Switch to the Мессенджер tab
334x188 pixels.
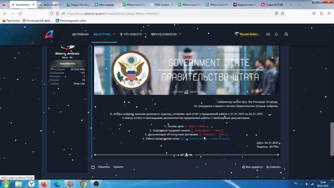(x=104, y=5)
